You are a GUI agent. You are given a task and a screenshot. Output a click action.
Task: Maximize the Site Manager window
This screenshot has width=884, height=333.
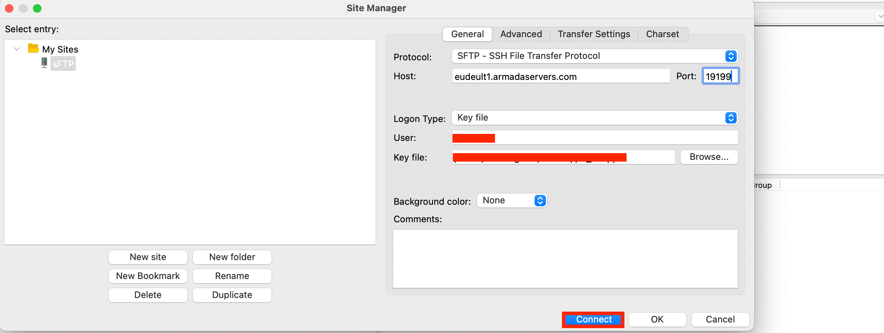pos(37,8)
